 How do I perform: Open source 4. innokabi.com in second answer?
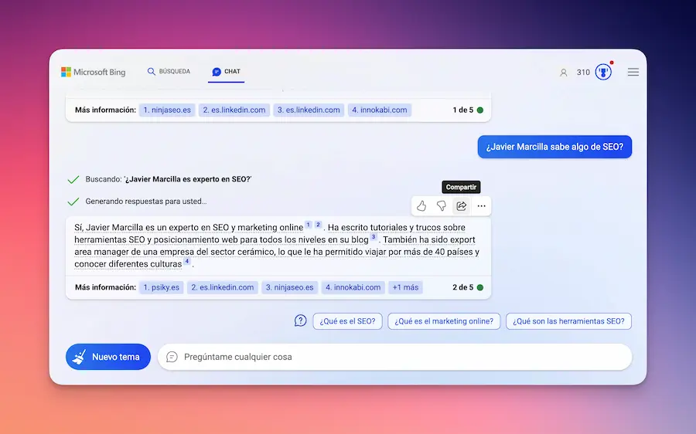click(x=353, y=287)
